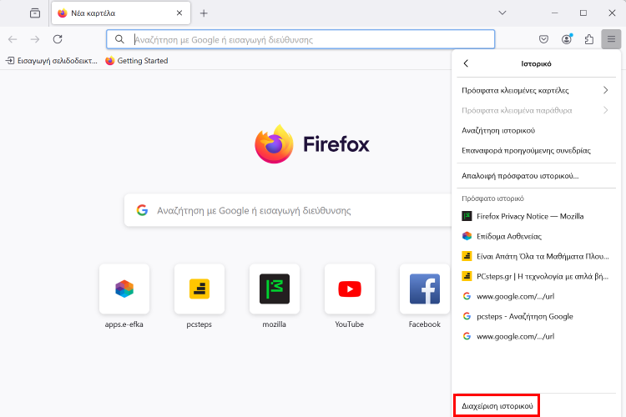
Task: Close the Νέα καρτέλα tab
Action: click(179, 13)
